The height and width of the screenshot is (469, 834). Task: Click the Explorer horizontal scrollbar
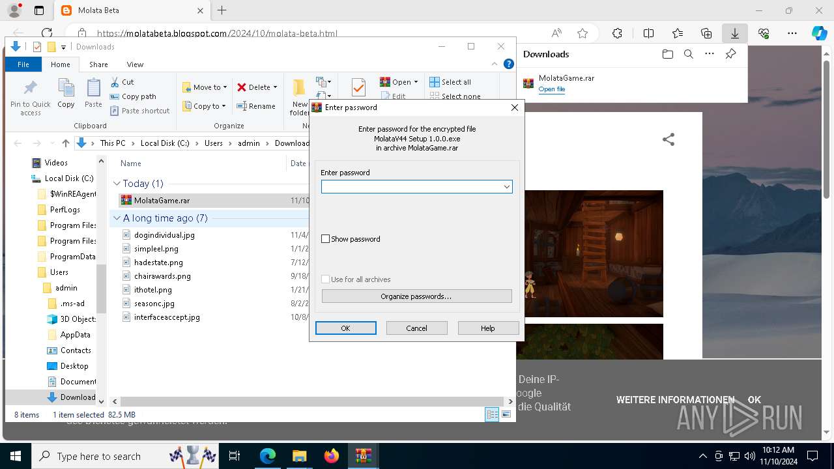coord(313,402)
